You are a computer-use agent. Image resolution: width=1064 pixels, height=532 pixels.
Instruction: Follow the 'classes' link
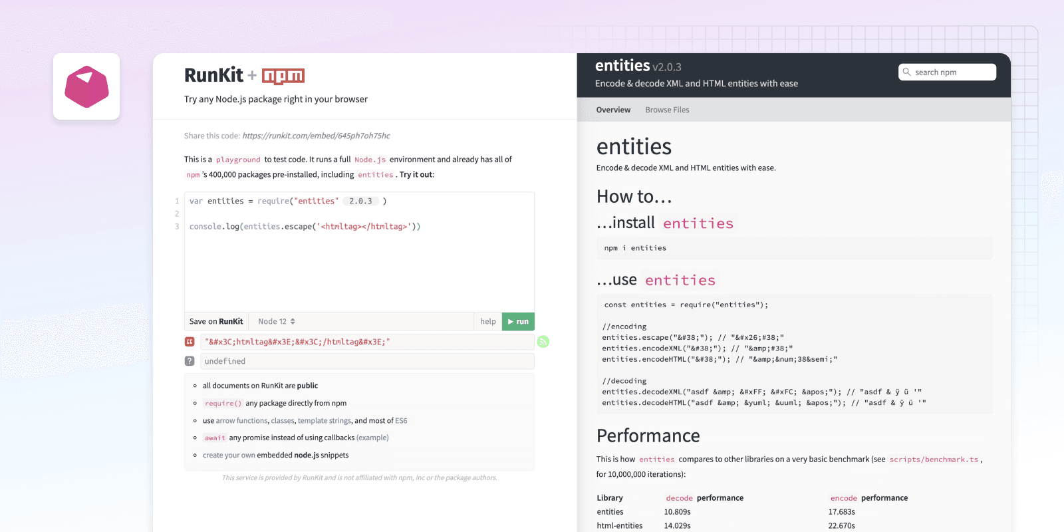283,421
